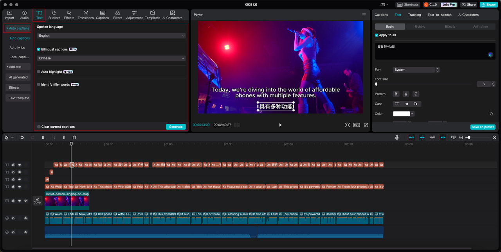501x252 pixels.
Task: Open the Spoken language English dropdown
Action: click(111, 36)
